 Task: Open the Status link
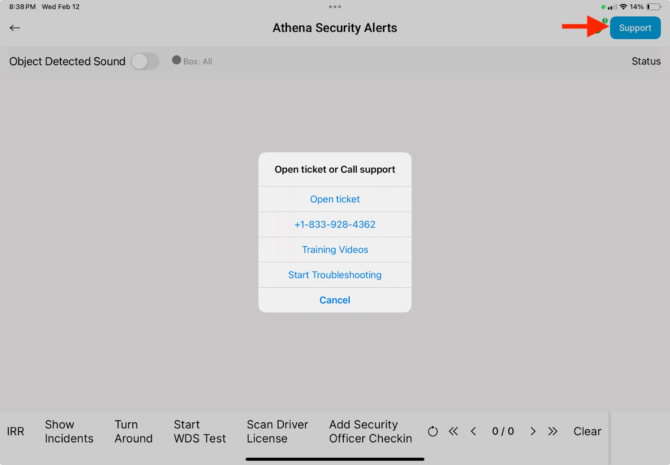(646, 61)
